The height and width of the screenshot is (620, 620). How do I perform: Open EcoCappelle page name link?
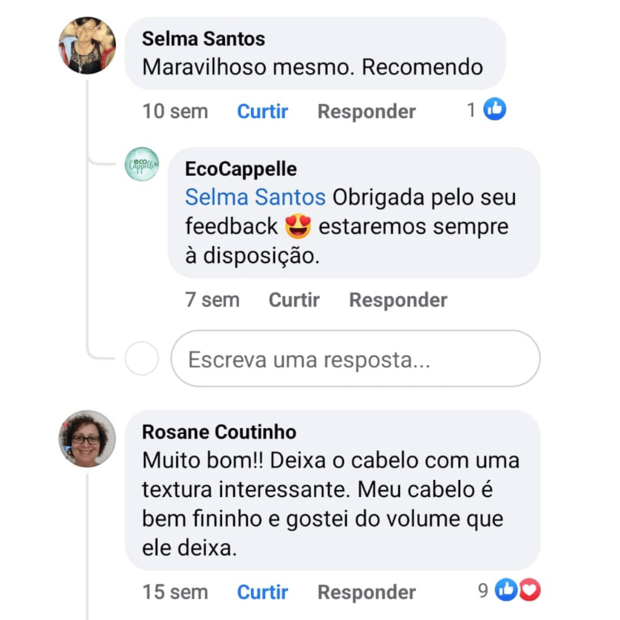click(x=241, y=169)
